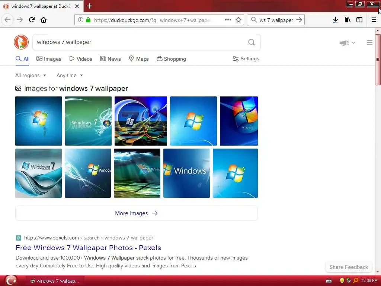Click Images for windows 7 wallpaper heading
The image size is (381, 286).
pyautogui.click(x=76, y=89)
